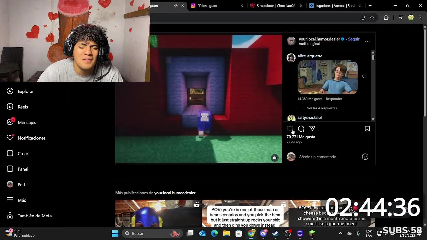
Task: Click the ESP LAA language indicator
Action: [369, 233]
